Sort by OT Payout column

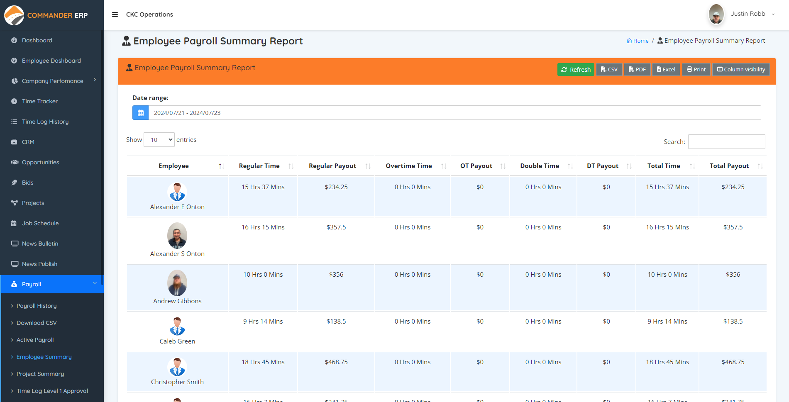point(480,166)
